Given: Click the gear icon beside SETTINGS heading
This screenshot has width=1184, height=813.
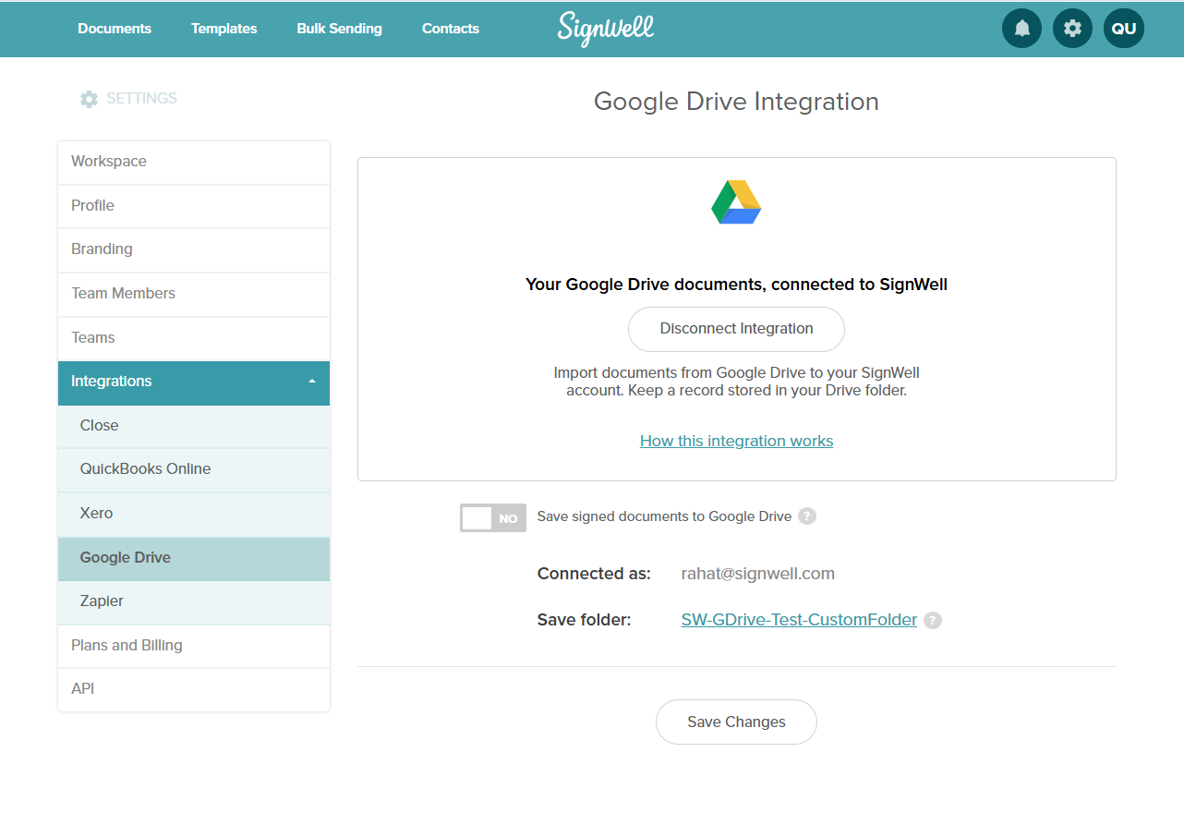Looking at the screenshot, I should 89,99.
